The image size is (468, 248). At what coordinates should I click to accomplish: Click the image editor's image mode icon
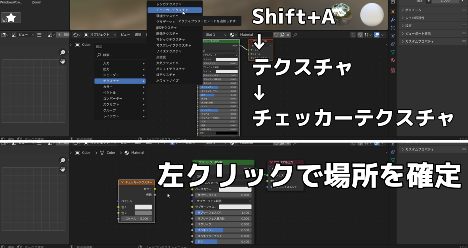click(14, 35)
